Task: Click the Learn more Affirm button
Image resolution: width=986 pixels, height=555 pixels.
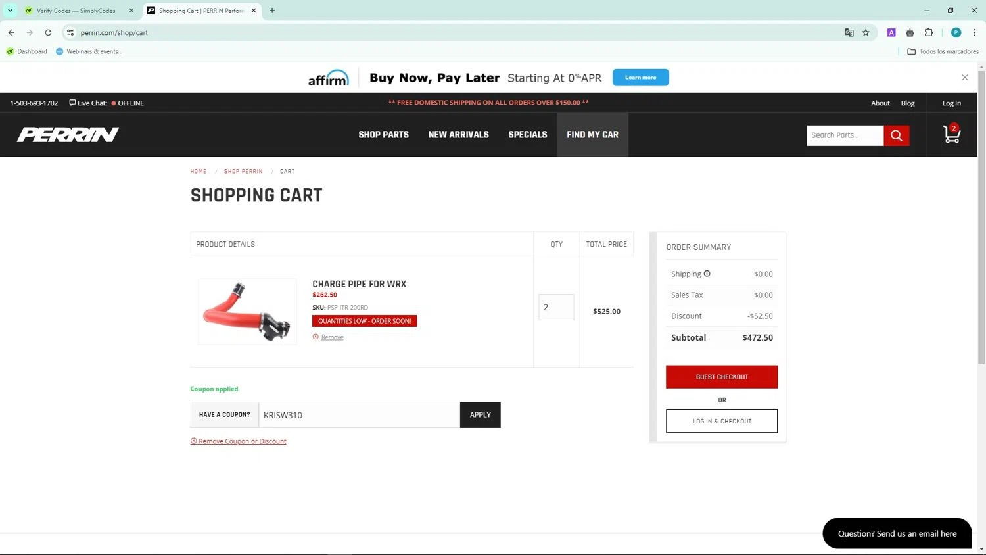Action: [641, 78]
